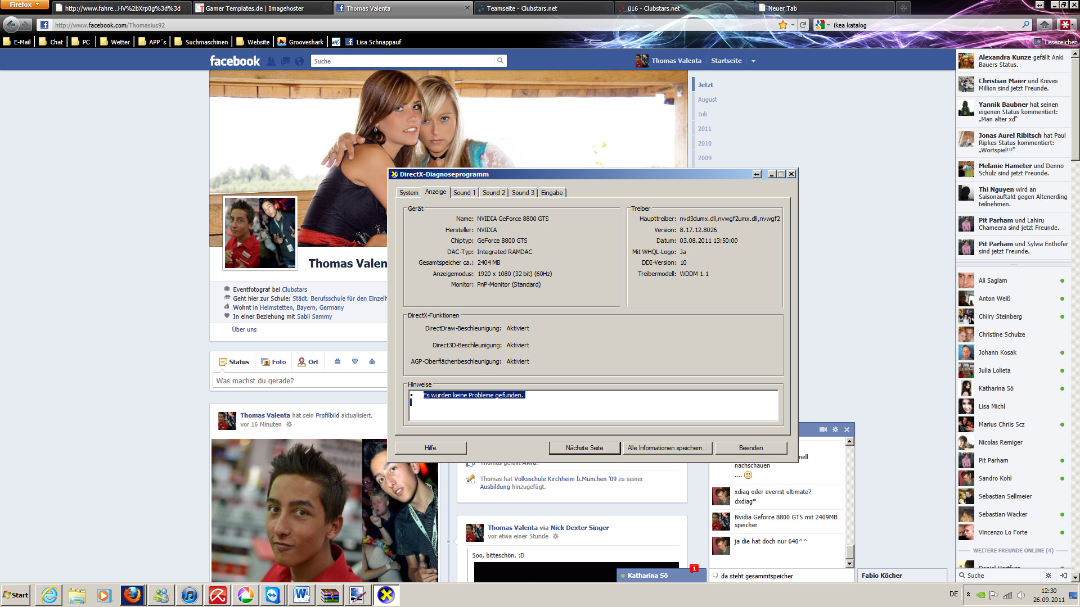Open the Startseite link in Facebook header

pos(726,61)
